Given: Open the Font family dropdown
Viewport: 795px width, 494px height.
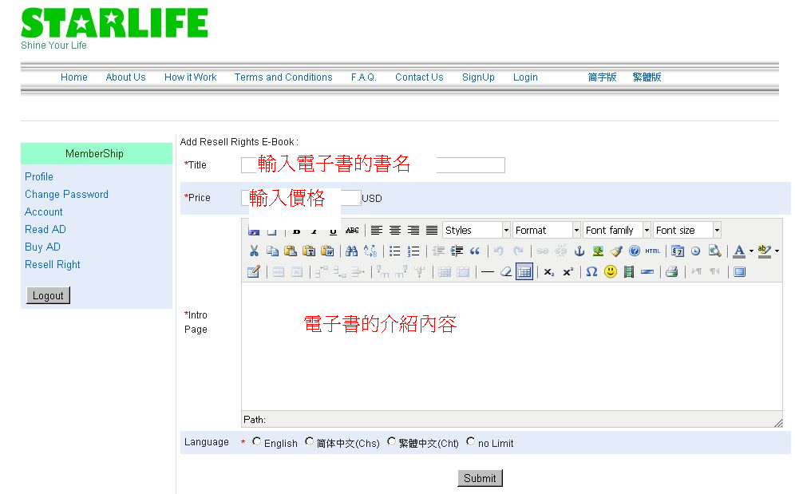Looking at the screenshot, I should point(616,231).
